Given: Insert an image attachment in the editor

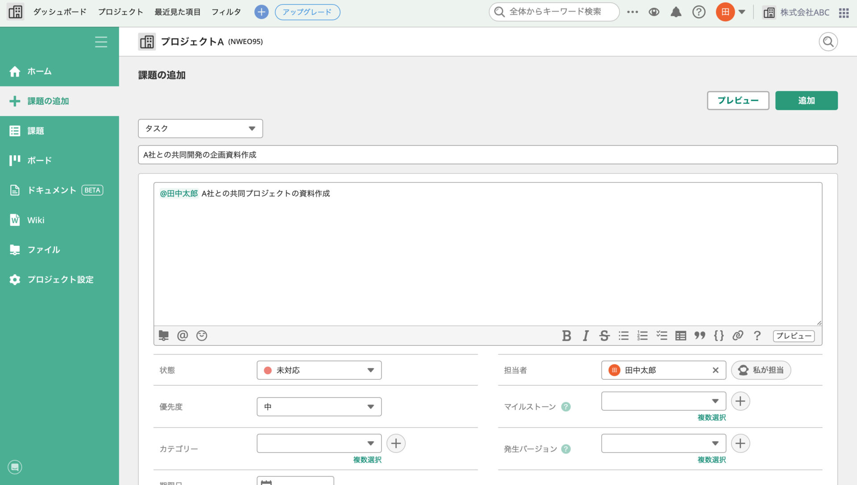Looking at the screenshot, I should (x=164, y=336).
